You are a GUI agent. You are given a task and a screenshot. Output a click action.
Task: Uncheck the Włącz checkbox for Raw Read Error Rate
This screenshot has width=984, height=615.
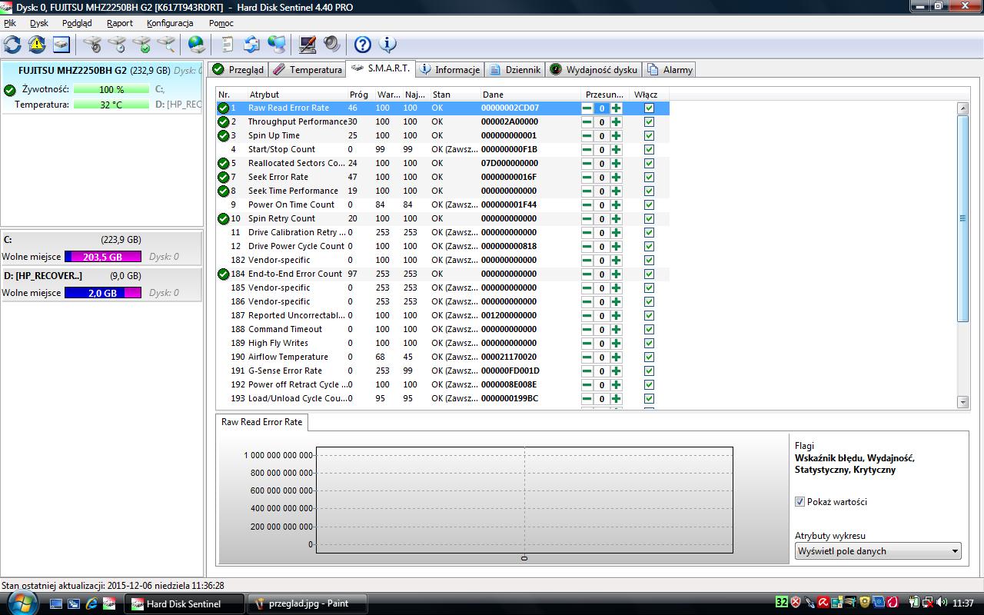(649, 108)
